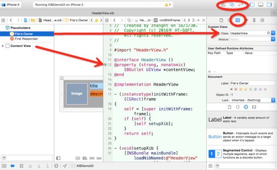Go to next counterpart file arrow
277x170 pixels.
click(x=193, y=20)
